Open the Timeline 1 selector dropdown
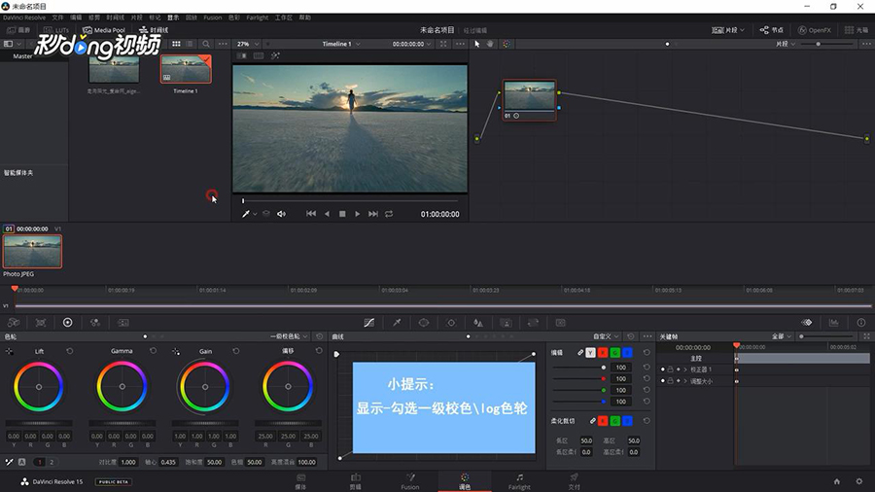875x492 pixels. pyautogui.click(x=341, y=44)
